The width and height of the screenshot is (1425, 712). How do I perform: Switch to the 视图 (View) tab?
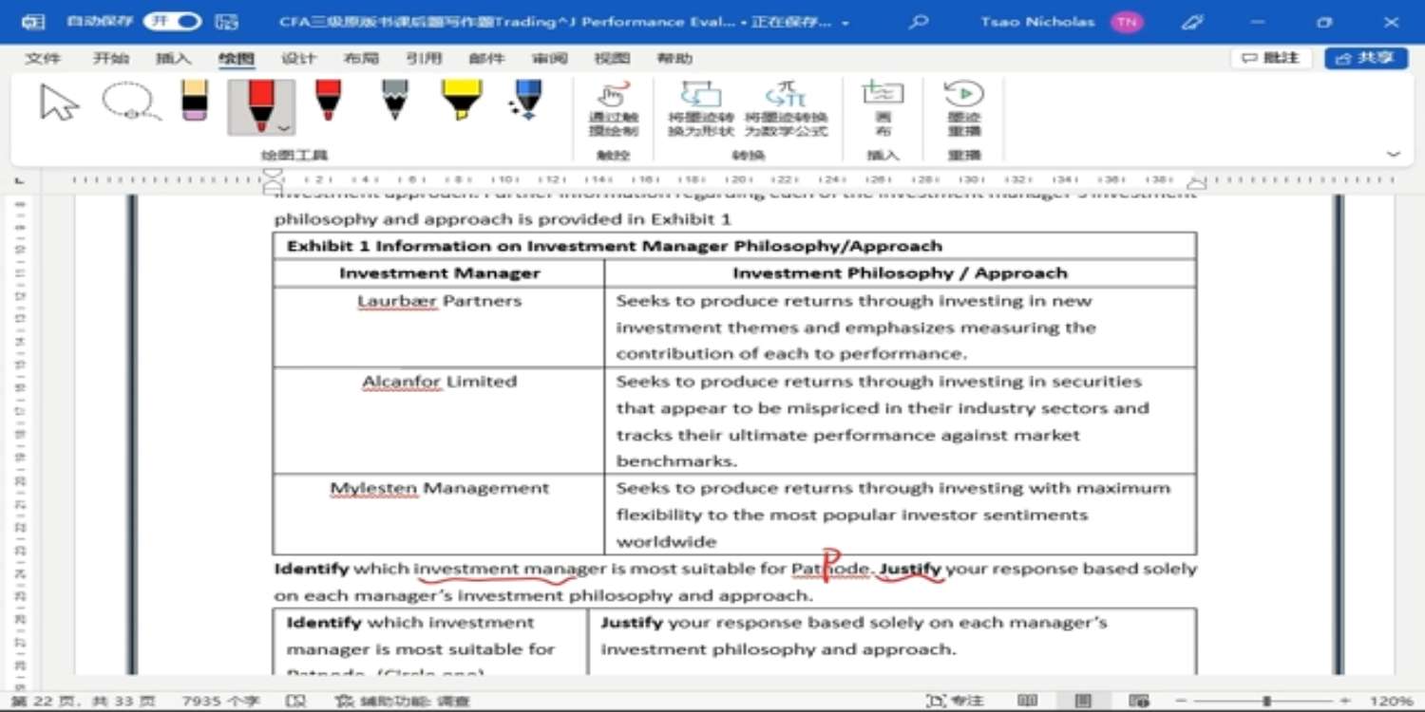pyautogui.click(x=612, y=58)
